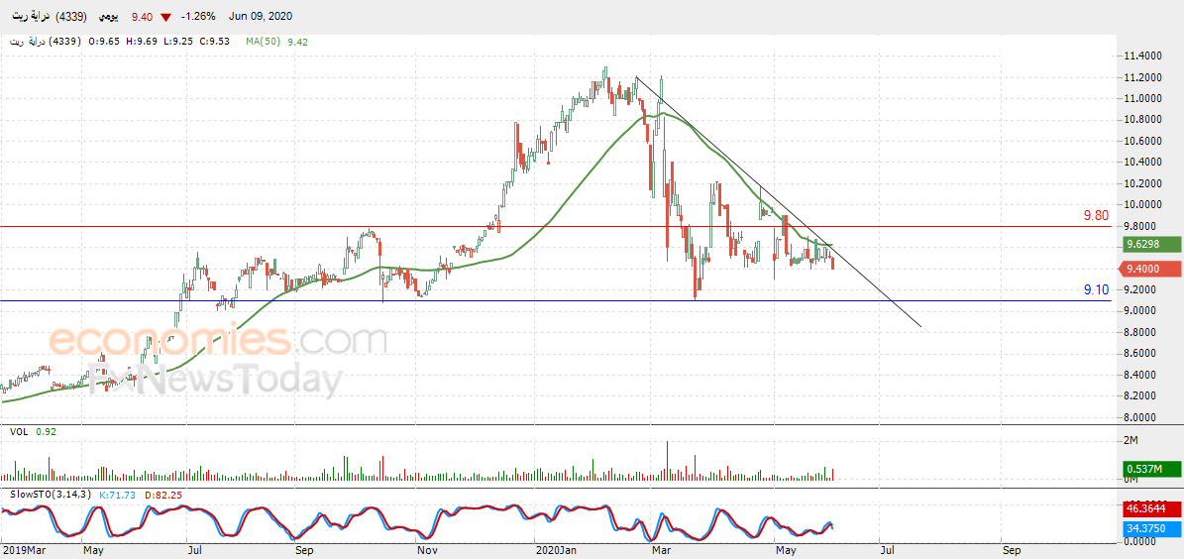1184x559 pixels.
Task: Click the red 9.80 resistance level label
Action: pyautogui.click(x=1096, y=215)
